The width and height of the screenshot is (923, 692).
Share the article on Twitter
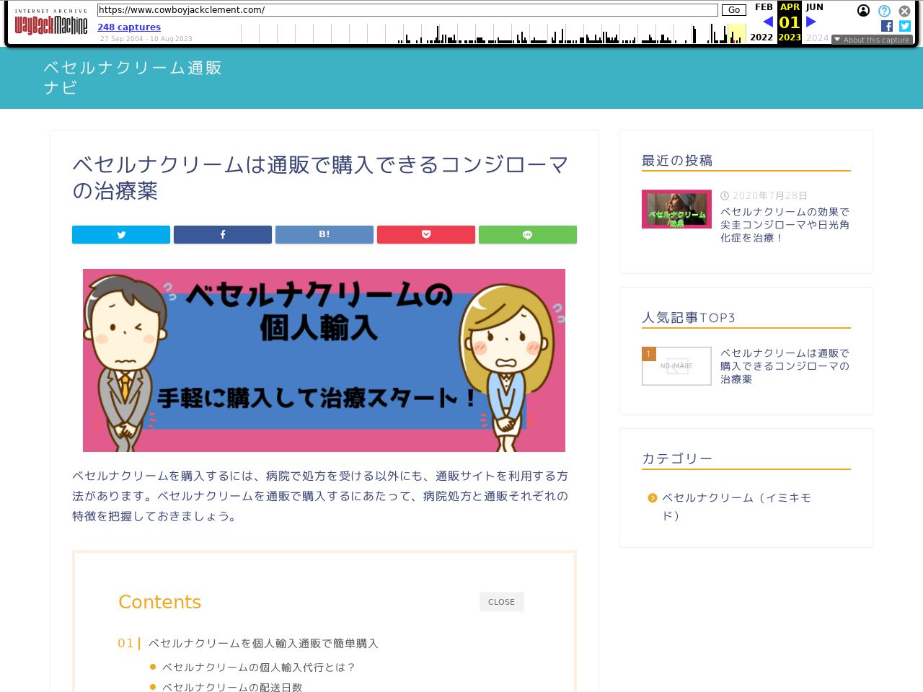point(121,235)
